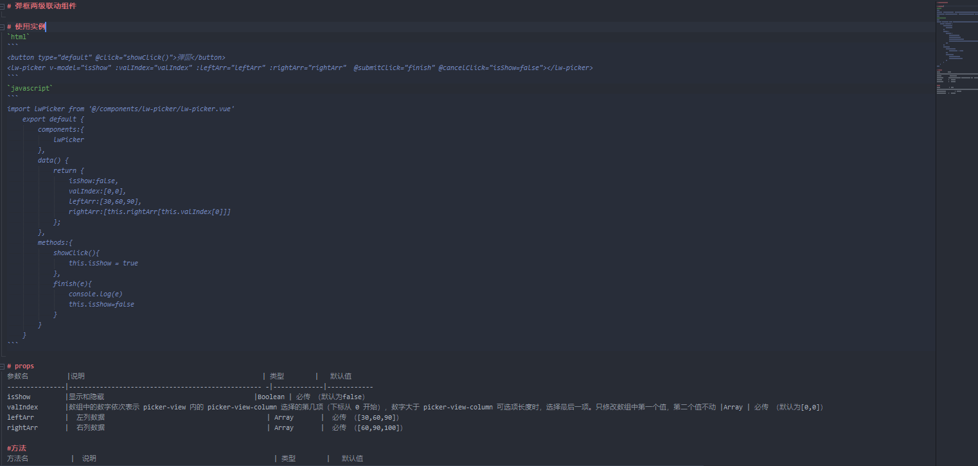This screenshot has height=466, width=978.
Task: Collapse the '# 弹框两级联动组件' heading fold marker
Action: [x=2, y=6]
